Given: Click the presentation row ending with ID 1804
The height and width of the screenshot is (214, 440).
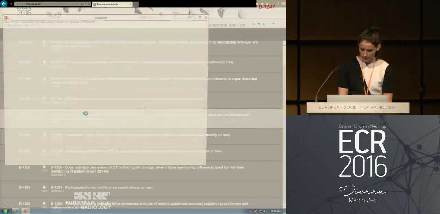Looking at the screenshot, I should point(141,152).
